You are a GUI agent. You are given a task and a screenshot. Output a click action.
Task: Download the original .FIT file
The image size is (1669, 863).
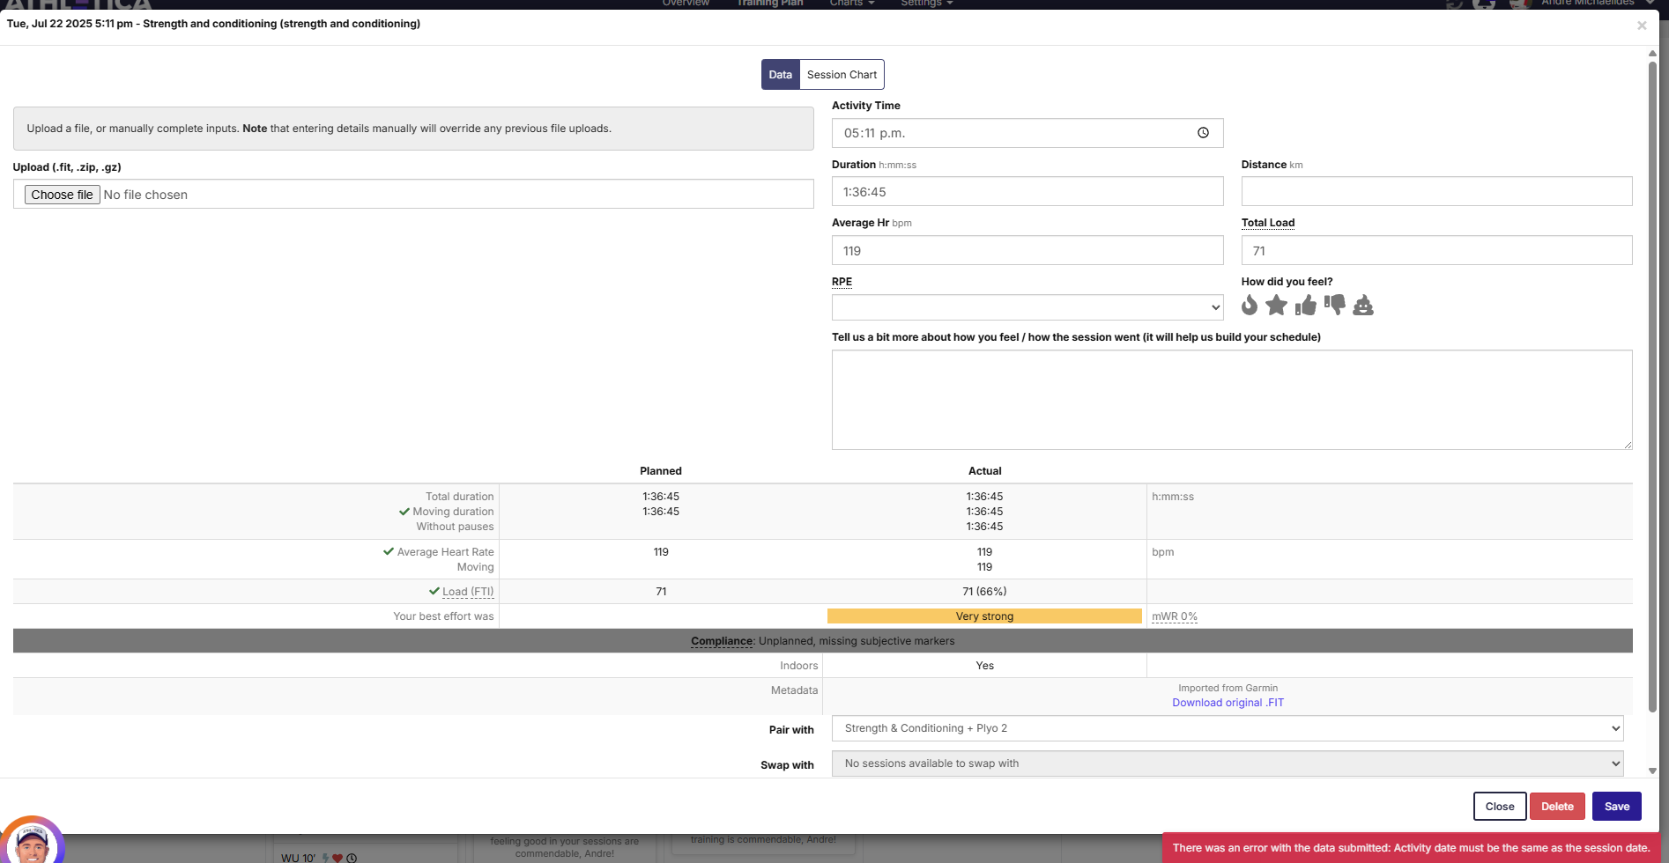pyautogui.click(x=1228, y=703)
